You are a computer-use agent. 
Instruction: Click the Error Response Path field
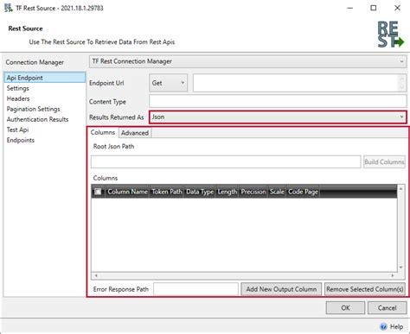point(195,289)
